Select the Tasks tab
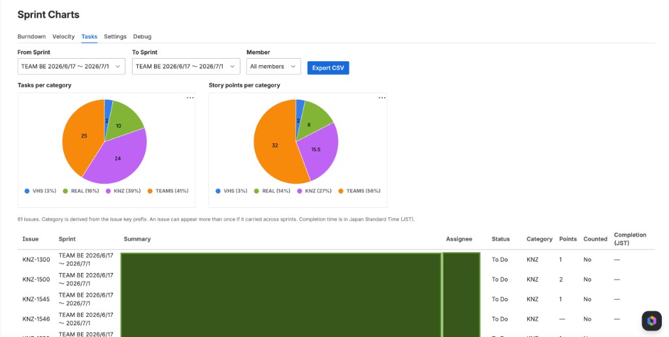Image resolution: width=669 pixels, height=337 pixels. (89, 37)
